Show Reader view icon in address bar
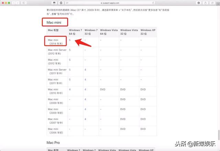Screen dimensions: 220x151 [67, 3]
